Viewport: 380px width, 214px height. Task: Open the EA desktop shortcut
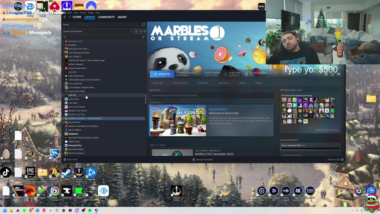[x=30, y=193]
